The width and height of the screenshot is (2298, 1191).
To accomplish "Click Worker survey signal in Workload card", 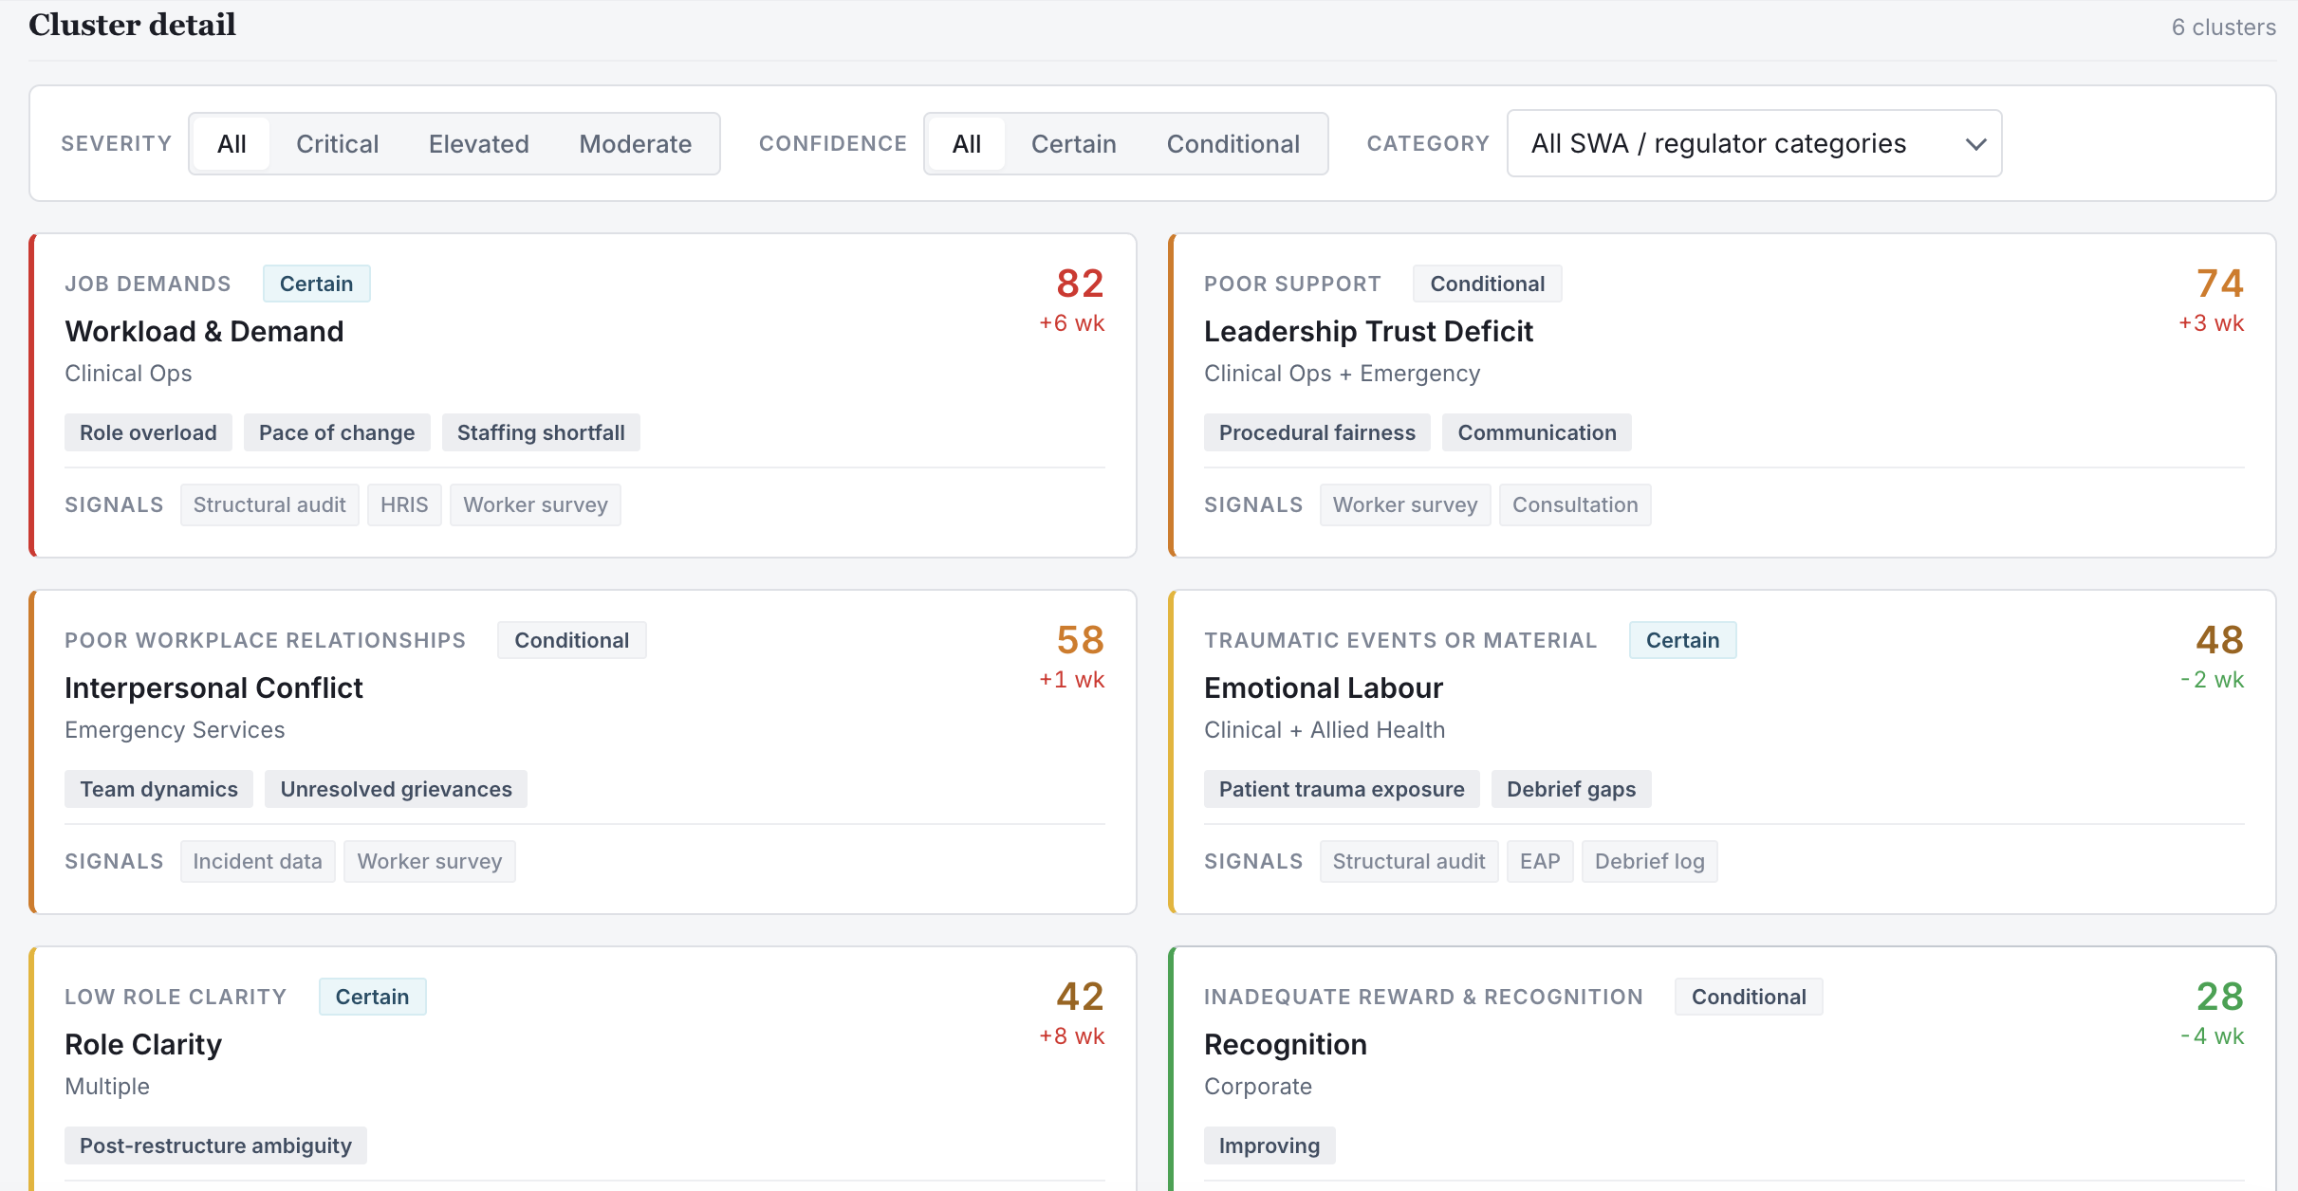I will coord(535,504).
